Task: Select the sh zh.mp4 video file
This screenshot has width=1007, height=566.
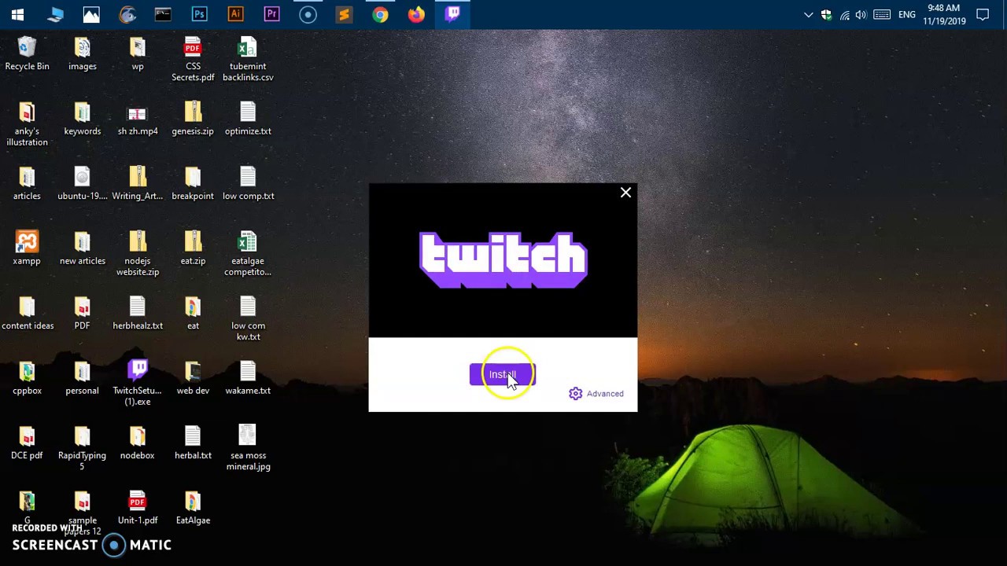Action: pyautogui.click(x=138, y=119)
